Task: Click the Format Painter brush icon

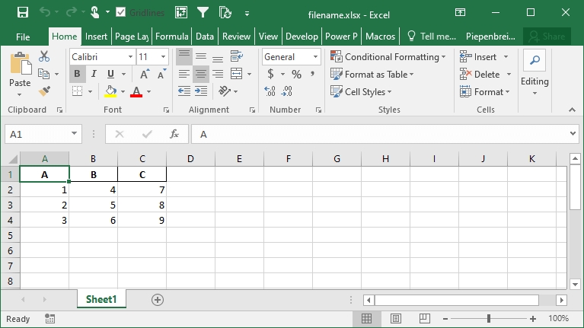Action: pyautogui.click(x=44, y=91)
